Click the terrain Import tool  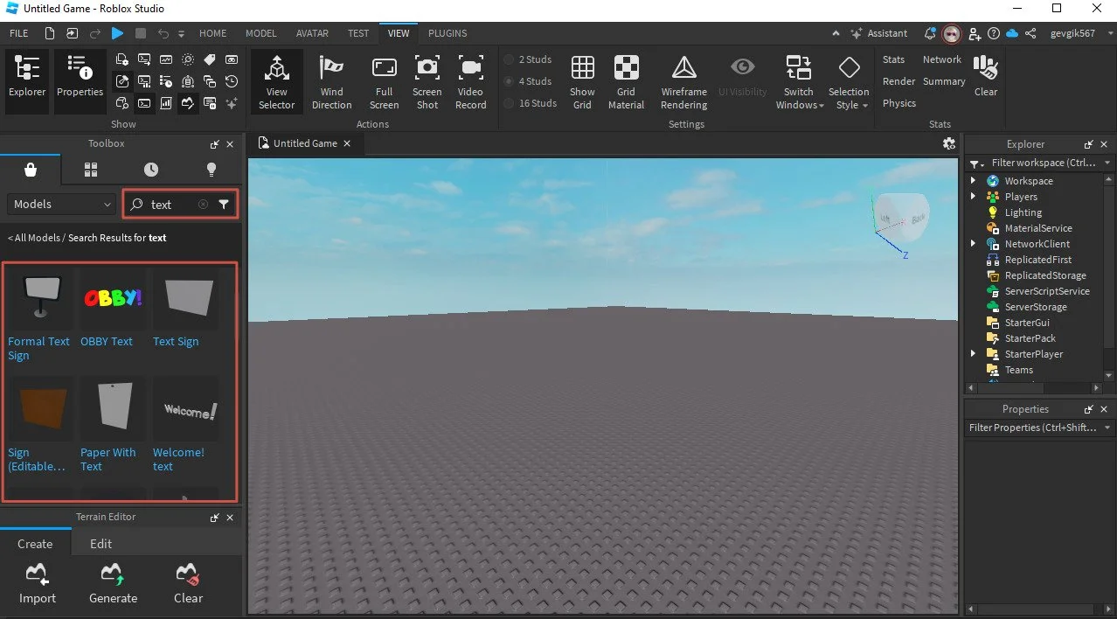pos(38,584)
